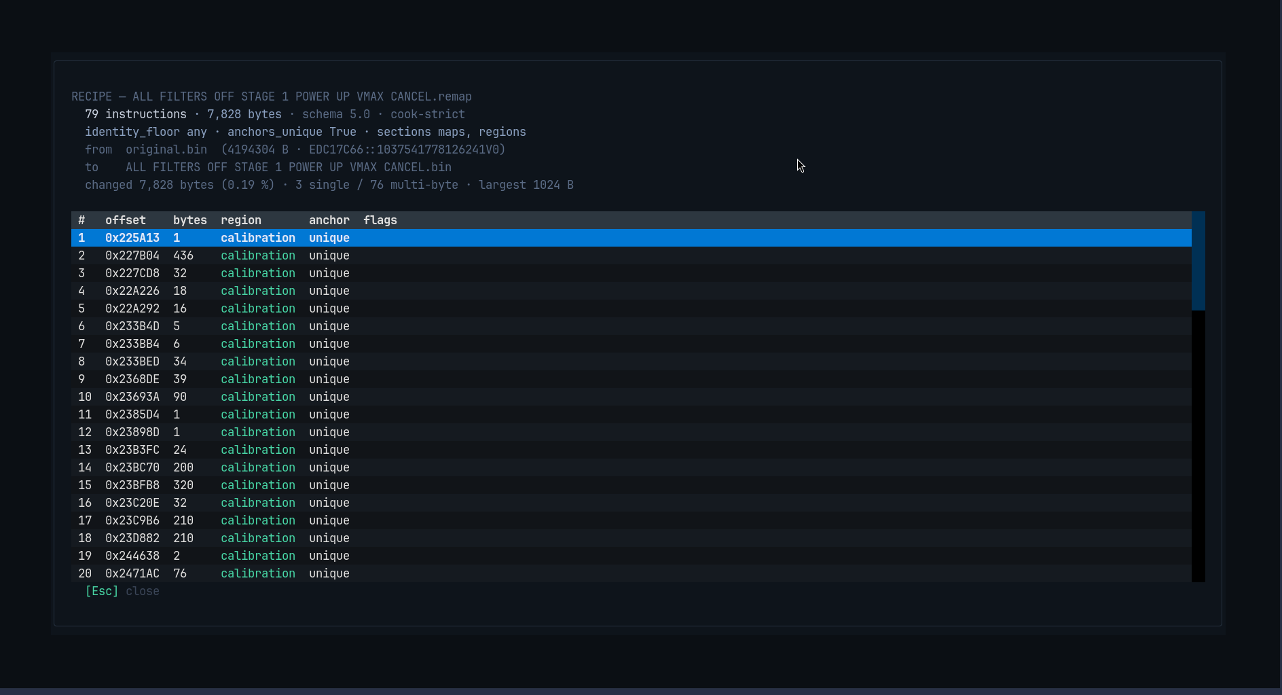
Task: Select row 14 at offset 0x23BC70
Action: 631,467
